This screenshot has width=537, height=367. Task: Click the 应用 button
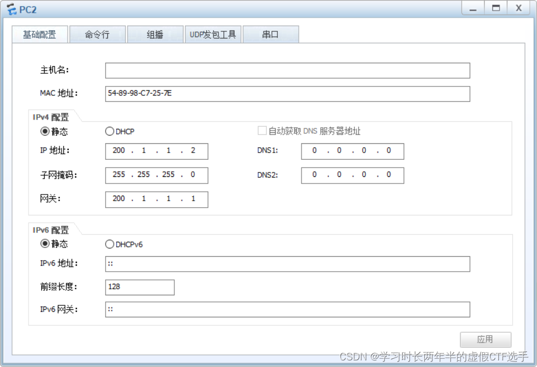486,339
